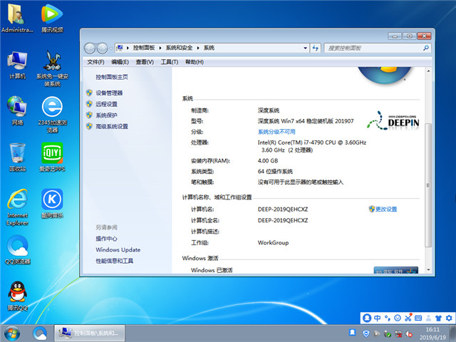Open Windows Update link in sidebar
456x342 pixels.
pos(118,250)
